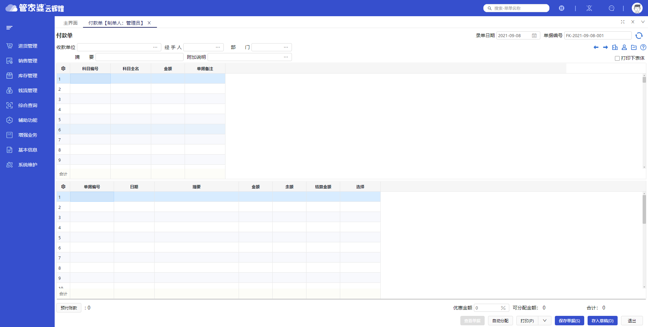Refresh the document number with the cycle icon
This screenshot has height=327, width=648.
pyautogui.click(x=639, y=35)
